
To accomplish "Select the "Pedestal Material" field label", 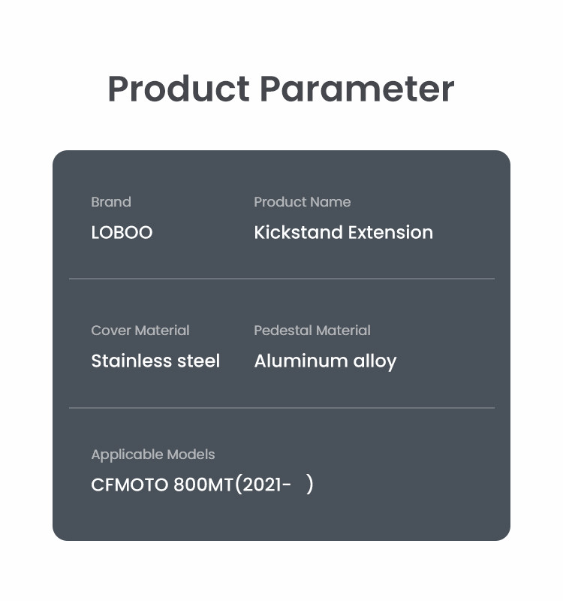I will pos(312,331).
